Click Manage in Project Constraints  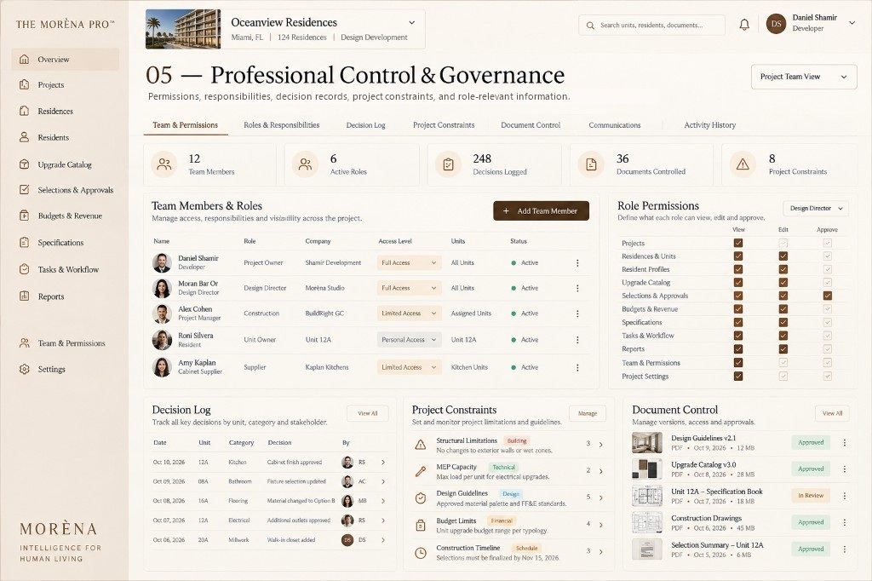588,413
